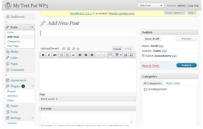Viewport: 203px width, 129px height.
Task: Toggle the Settings menu arrow
Action: tap(32, 118)
